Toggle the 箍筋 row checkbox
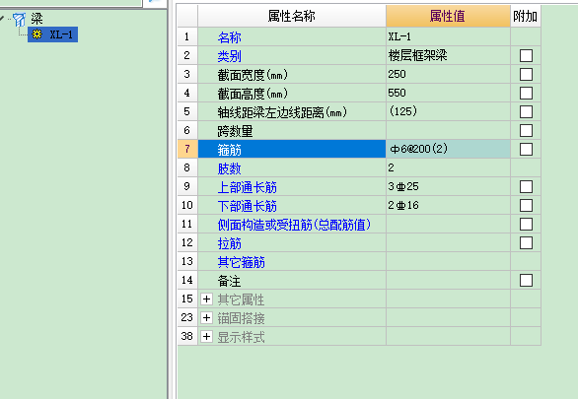Viewport: 578px width, 399px height. [x=526, y=150]
